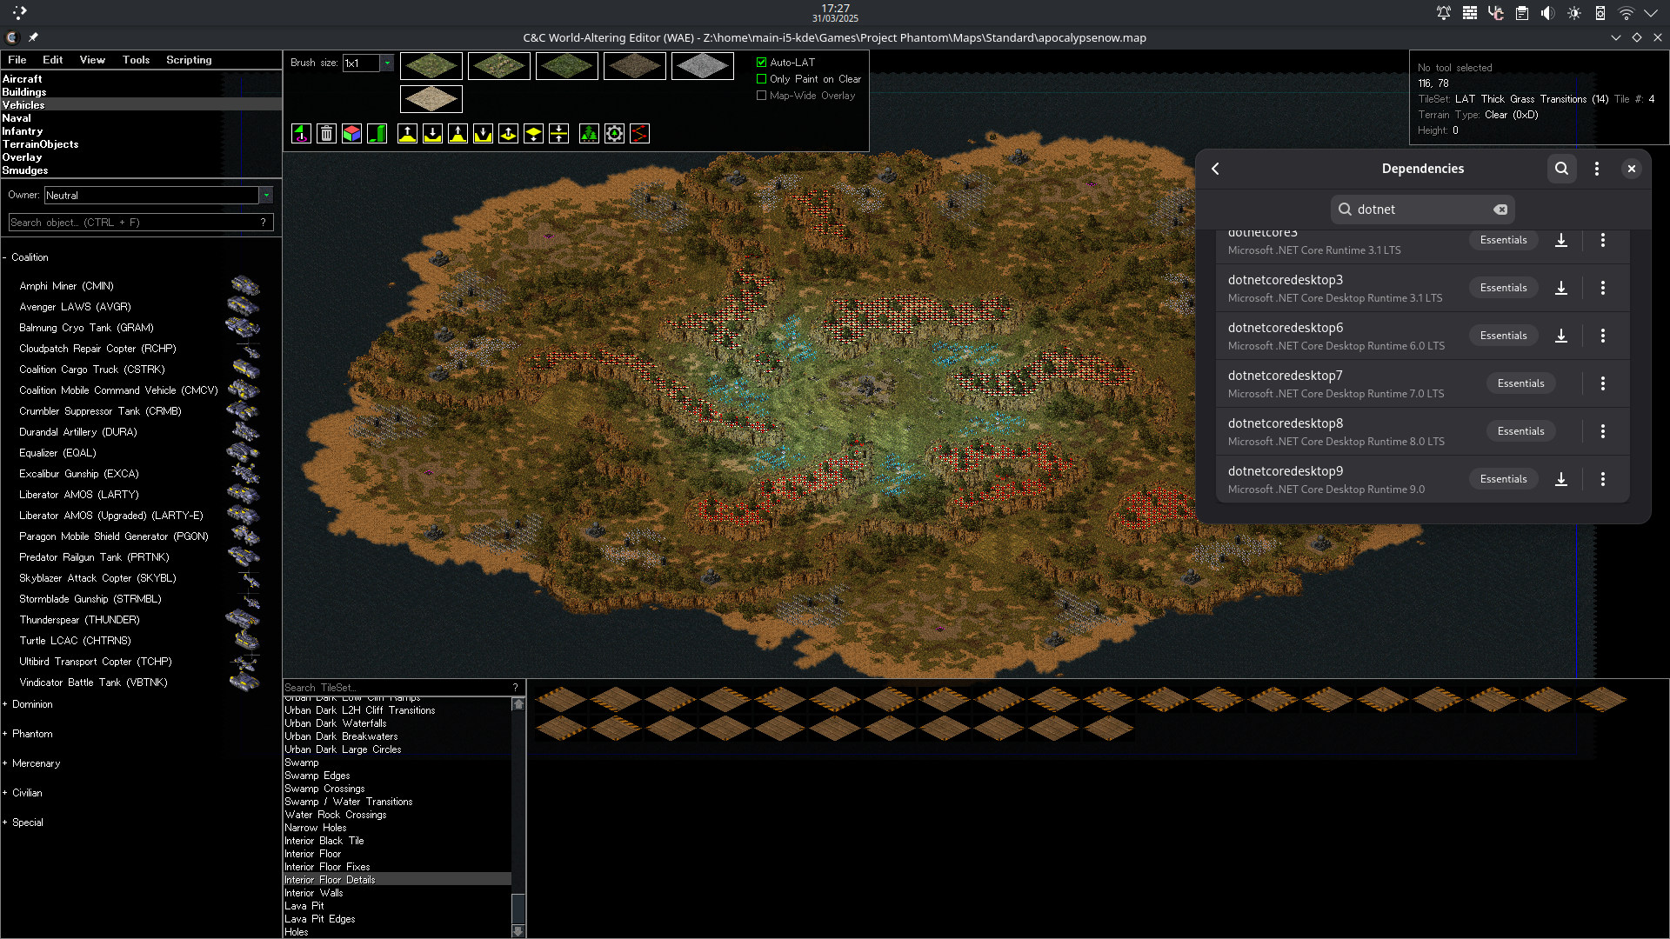
Task: Expand the Civilian group
Action: point(4,793)
